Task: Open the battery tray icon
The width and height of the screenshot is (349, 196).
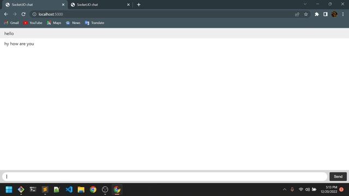Action: (x=314, y=189)
